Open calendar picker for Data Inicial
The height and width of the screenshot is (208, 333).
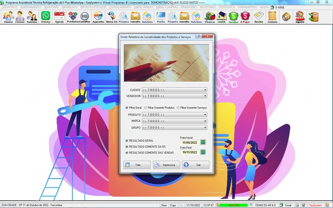[x=203, y=142]
